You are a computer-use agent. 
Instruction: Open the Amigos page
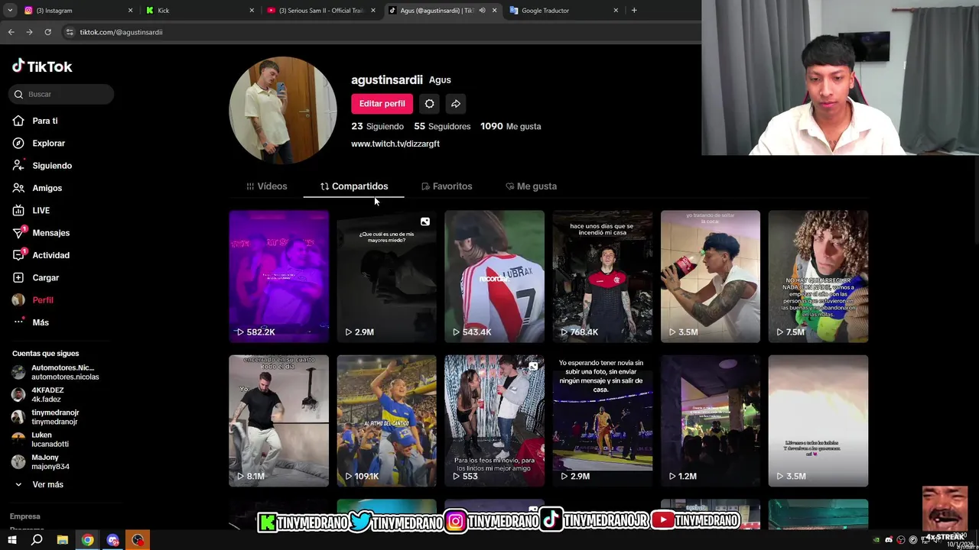tap(37, 188)
